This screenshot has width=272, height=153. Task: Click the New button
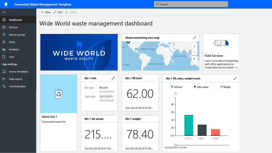pyautogui.click(x=45, y=12)
